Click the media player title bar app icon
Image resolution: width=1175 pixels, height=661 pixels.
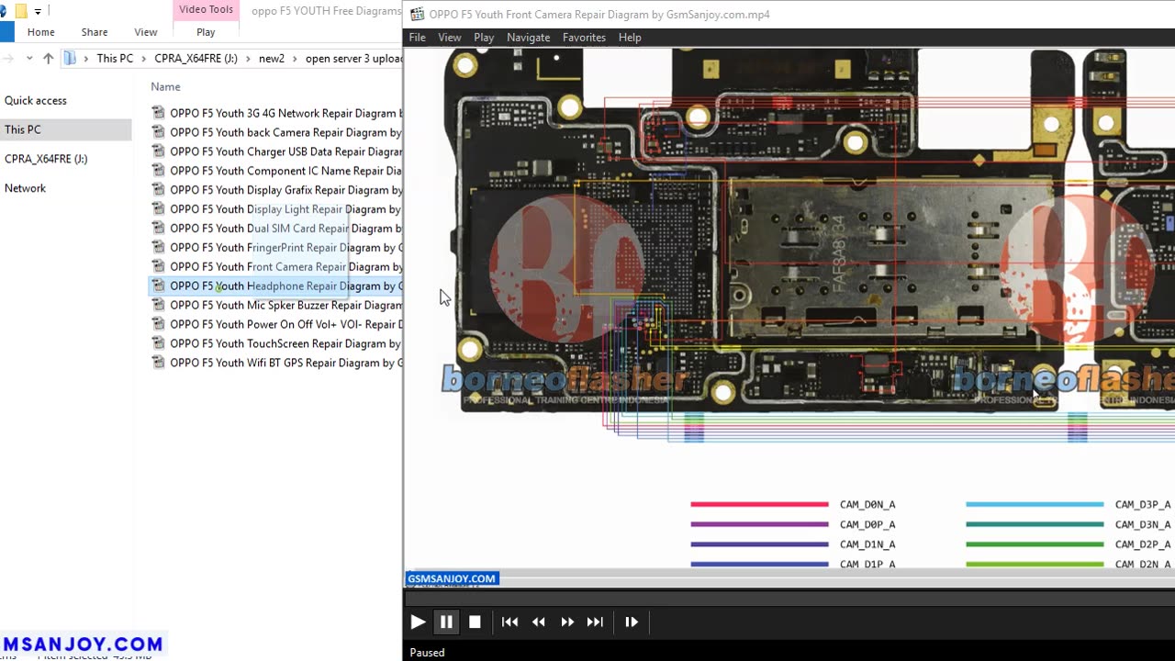417,14
